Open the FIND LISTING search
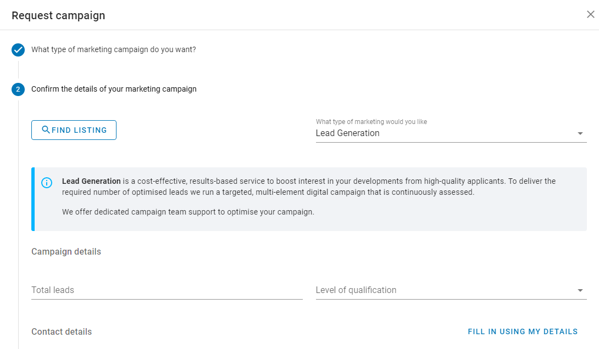 74,130
